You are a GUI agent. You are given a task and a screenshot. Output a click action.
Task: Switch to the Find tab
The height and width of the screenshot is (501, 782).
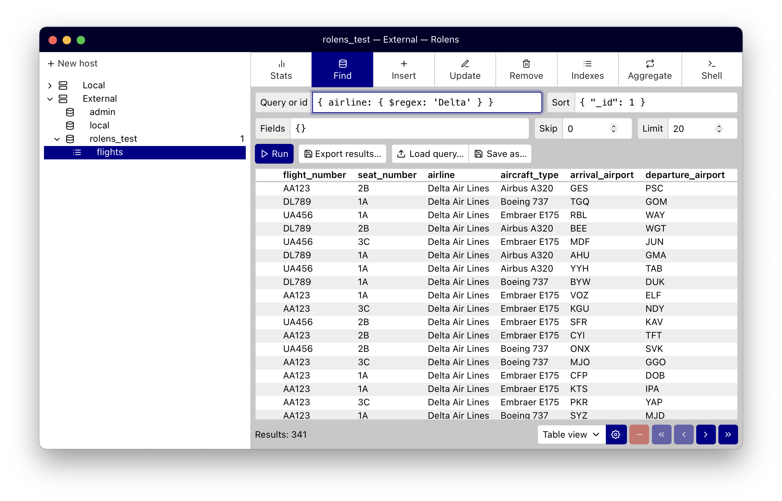342,70
